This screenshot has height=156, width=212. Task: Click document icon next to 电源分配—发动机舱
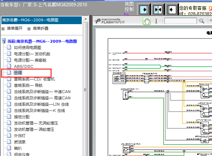coord(9,54)
